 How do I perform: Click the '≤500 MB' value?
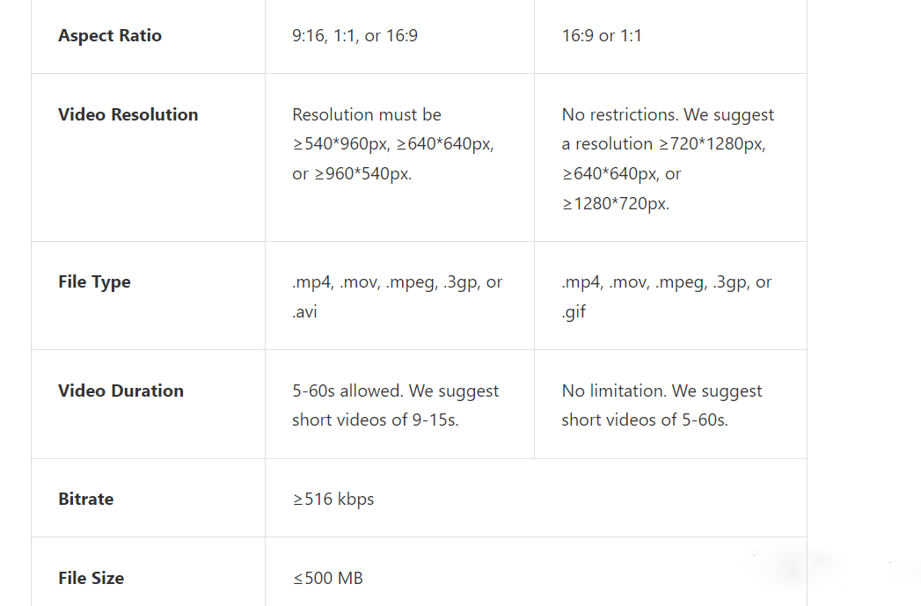328,578
